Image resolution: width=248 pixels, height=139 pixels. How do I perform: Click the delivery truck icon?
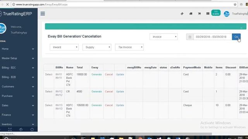pyautogui.click(x=191, y=14)
